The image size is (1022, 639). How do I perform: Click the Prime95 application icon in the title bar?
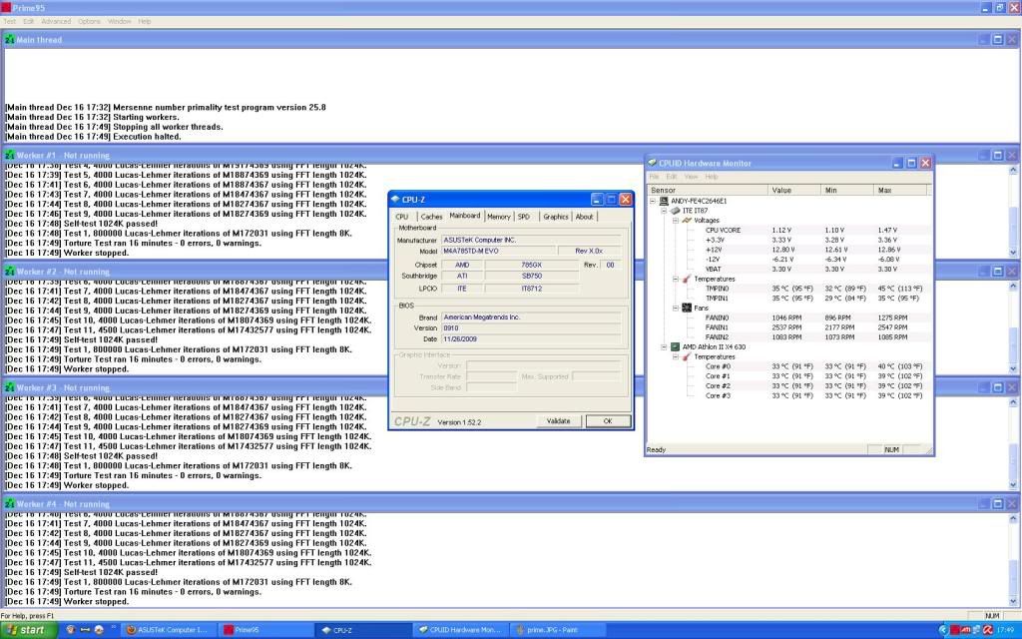pyautogui.click(x=6, y=8)
